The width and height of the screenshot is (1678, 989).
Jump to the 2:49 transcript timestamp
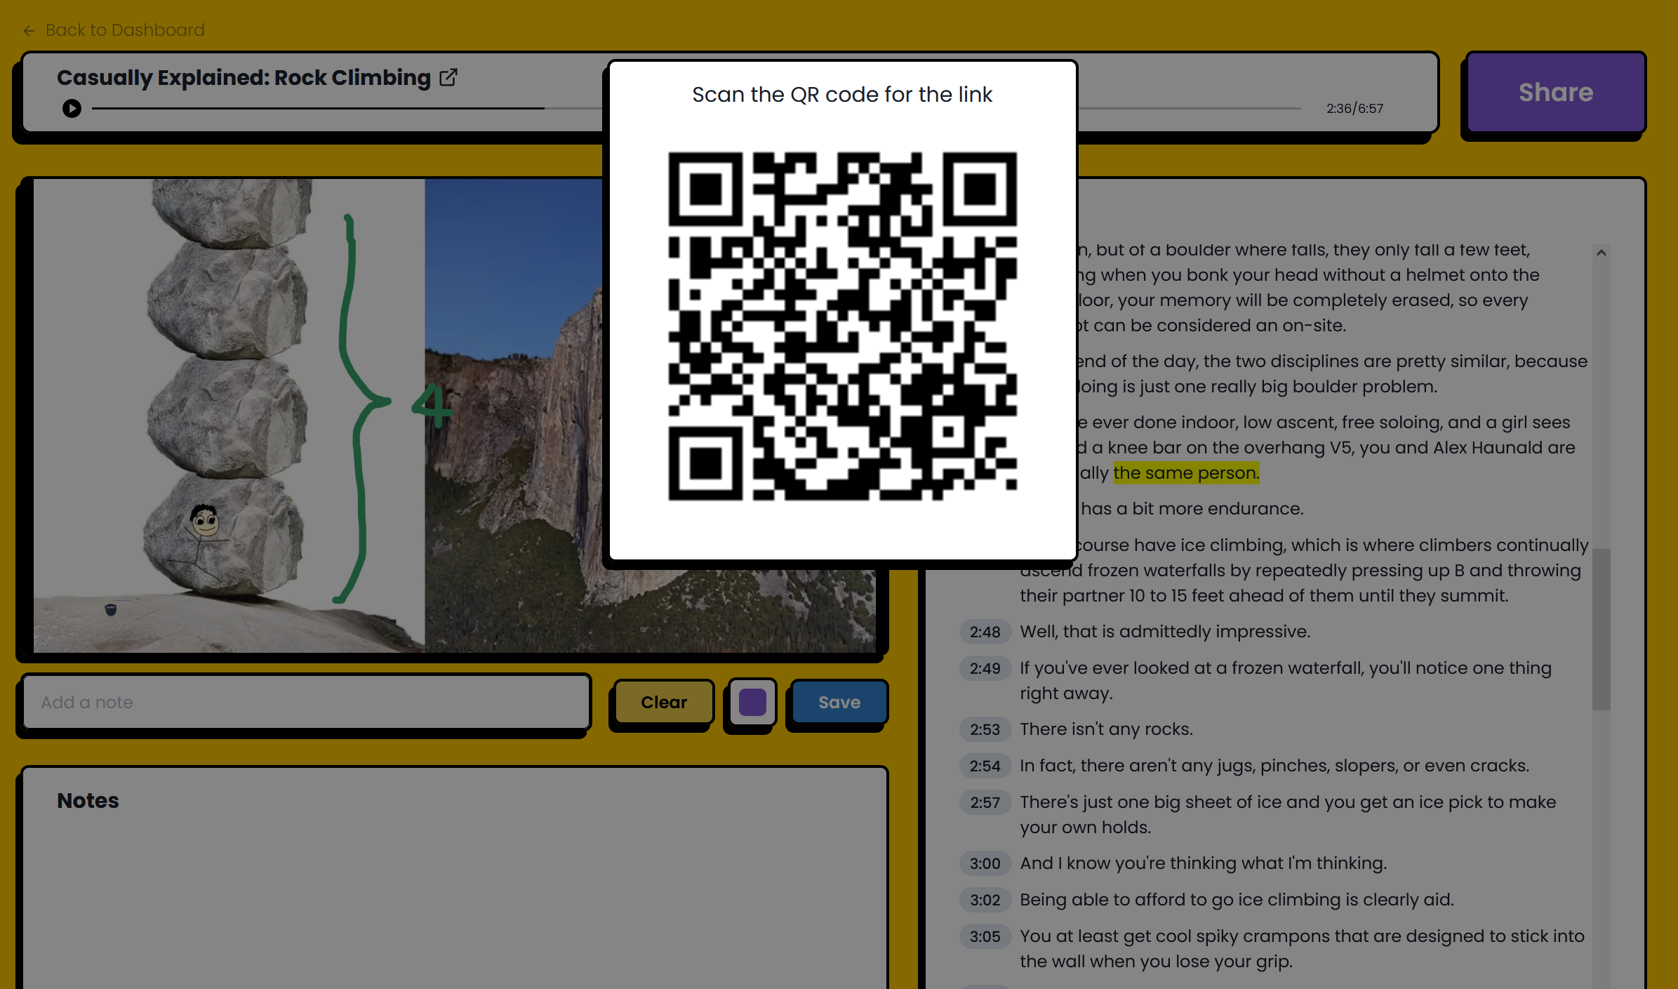tap(985, 668)
